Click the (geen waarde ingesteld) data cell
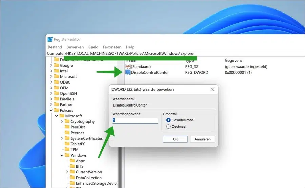 point(246,67)
